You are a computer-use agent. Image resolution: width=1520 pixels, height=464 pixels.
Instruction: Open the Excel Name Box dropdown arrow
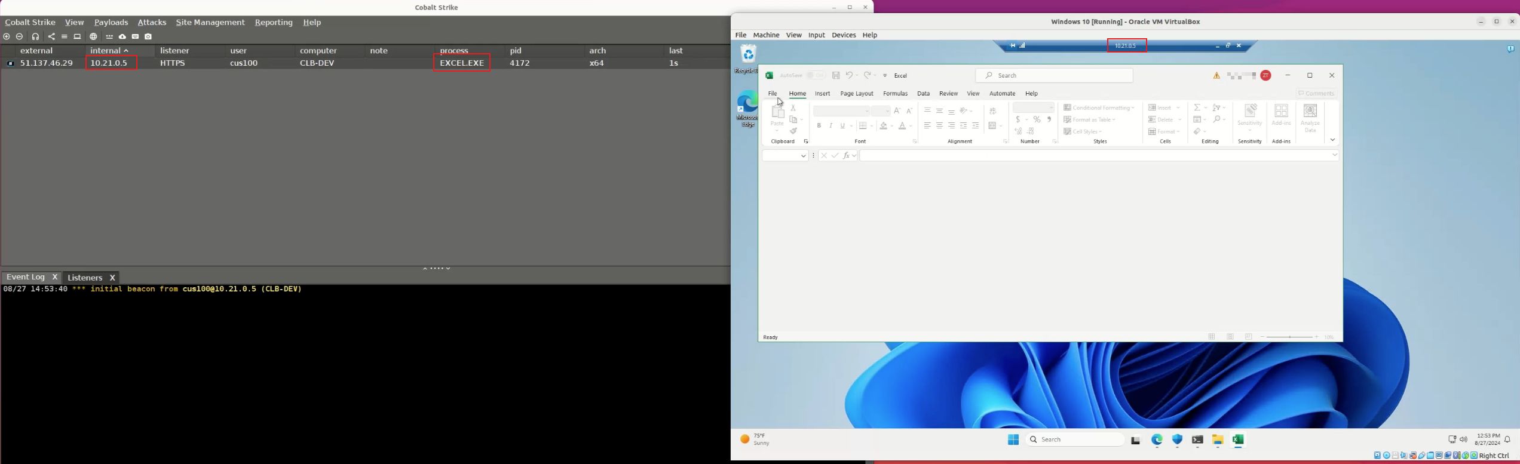tap(804, 156)
